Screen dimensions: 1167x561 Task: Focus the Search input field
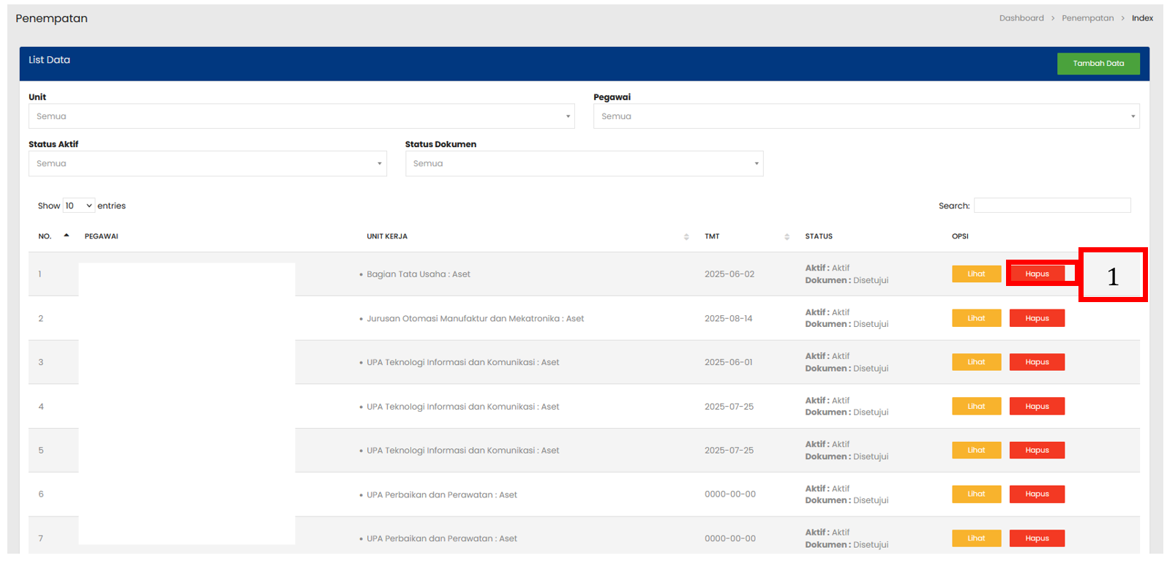(x=1051, y=206)
